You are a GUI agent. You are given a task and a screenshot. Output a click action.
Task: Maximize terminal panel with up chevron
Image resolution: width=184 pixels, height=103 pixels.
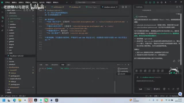[x=125, y=65]
